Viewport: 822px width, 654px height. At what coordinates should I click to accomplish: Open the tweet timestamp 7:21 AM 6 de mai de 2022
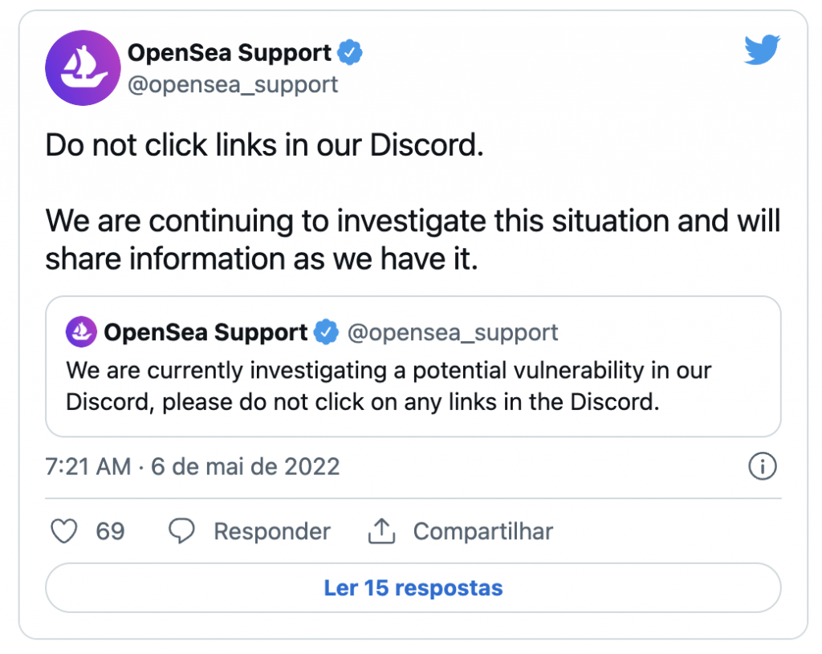pyautogui.click(x=193, y=466)
